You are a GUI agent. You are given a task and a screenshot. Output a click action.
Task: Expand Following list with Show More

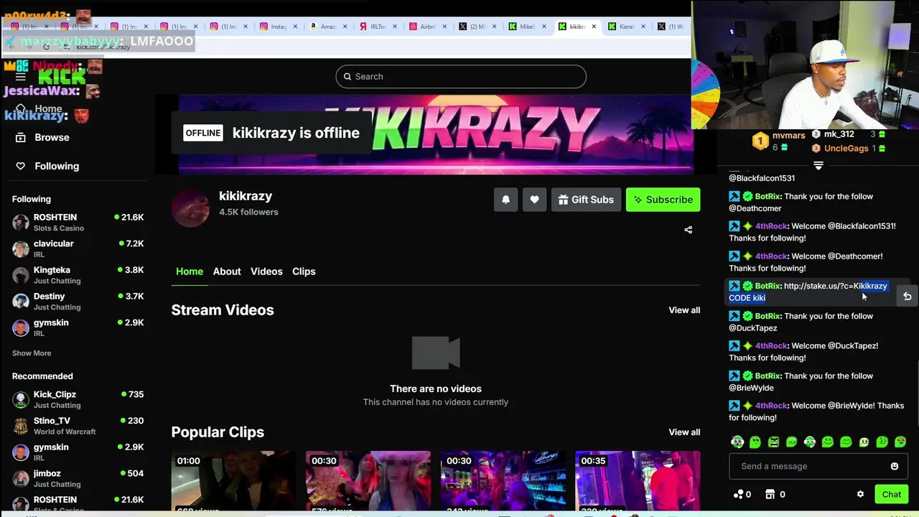point(32,353)
